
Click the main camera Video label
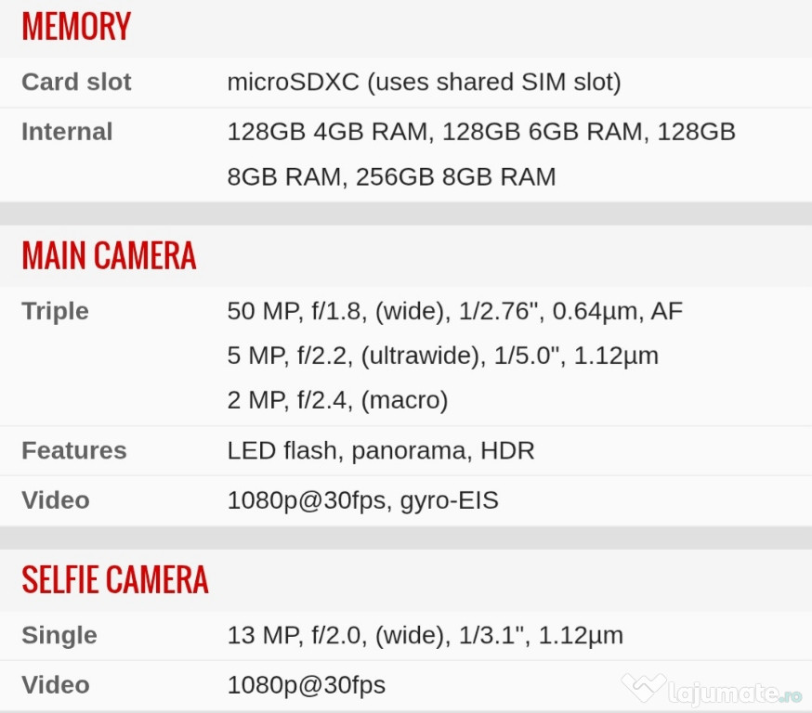(56, 500)
